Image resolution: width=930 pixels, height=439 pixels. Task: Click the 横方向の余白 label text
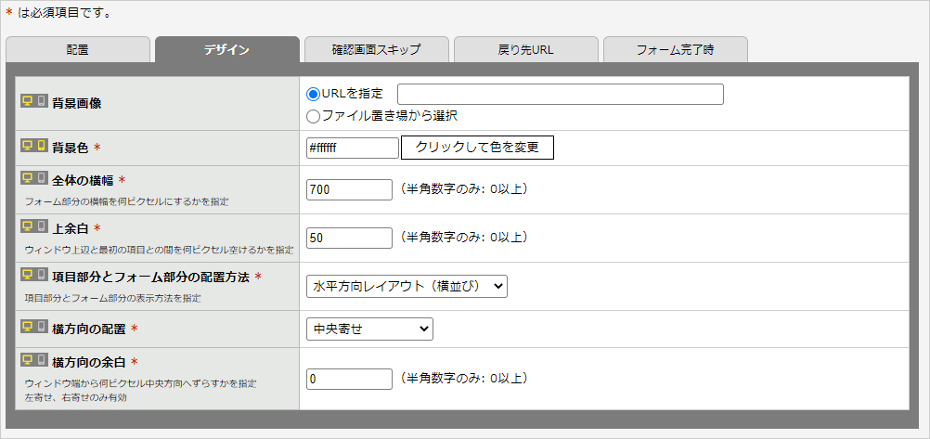[x=89, y=363]
